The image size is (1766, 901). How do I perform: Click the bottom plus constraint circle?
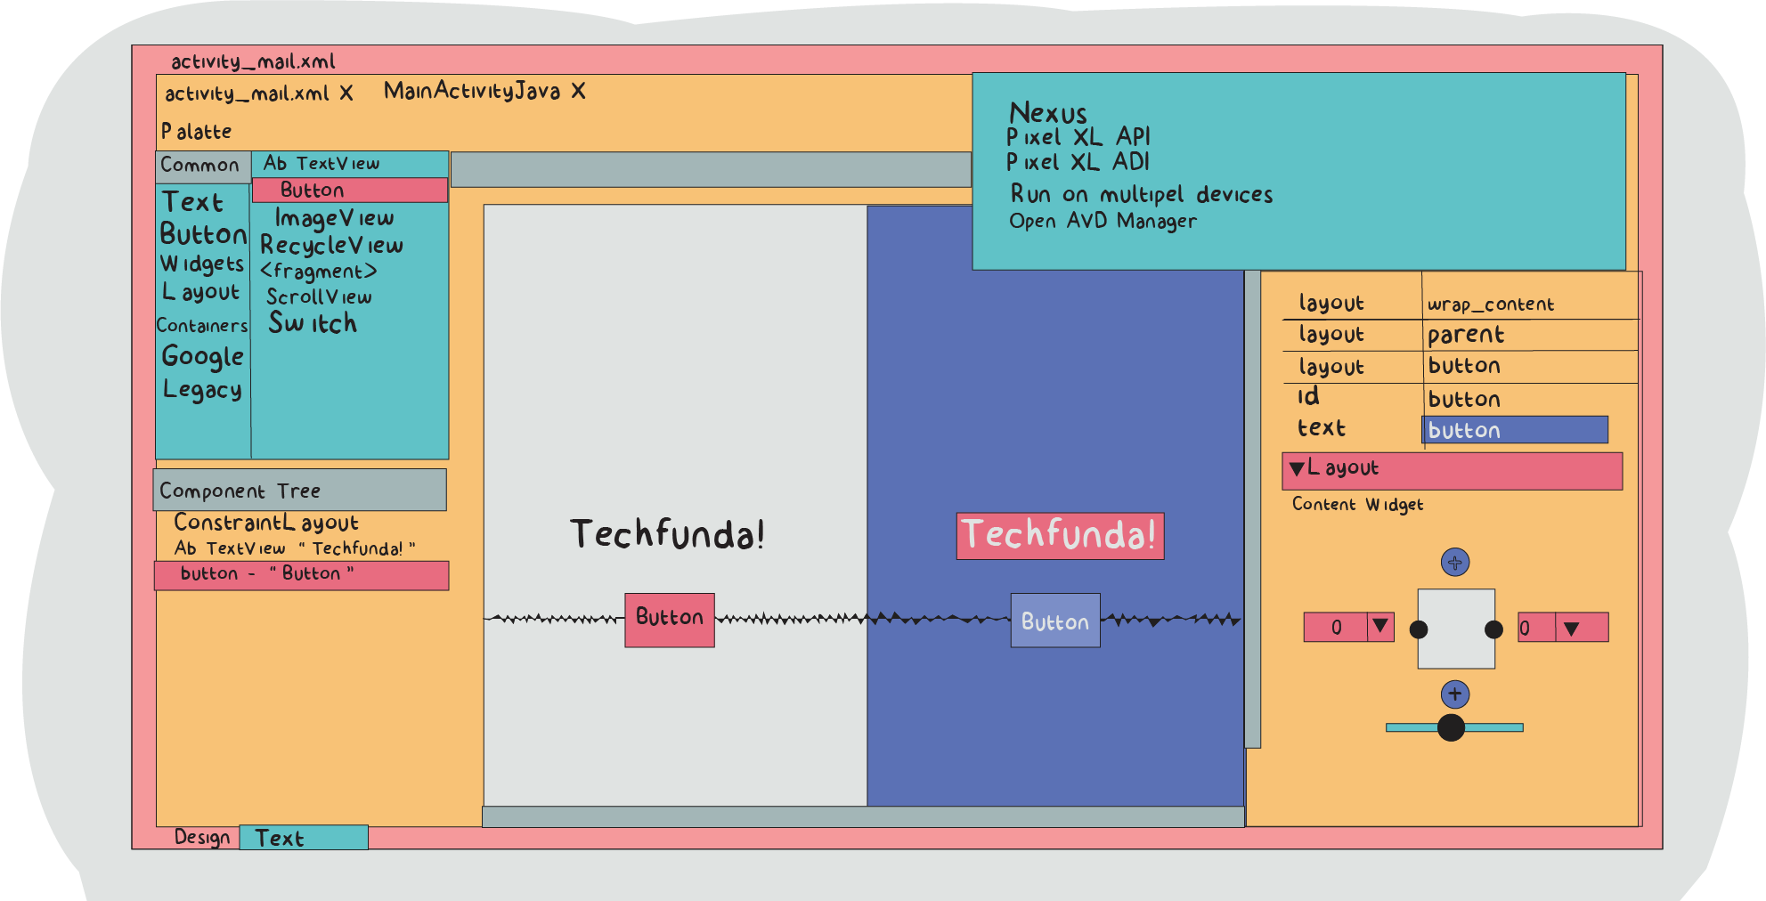coord(1454,694)
